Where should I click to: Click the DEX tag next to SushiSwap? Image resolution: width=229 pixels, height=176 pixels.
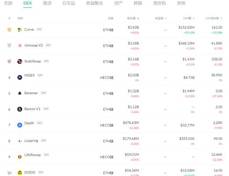(46, 61)
